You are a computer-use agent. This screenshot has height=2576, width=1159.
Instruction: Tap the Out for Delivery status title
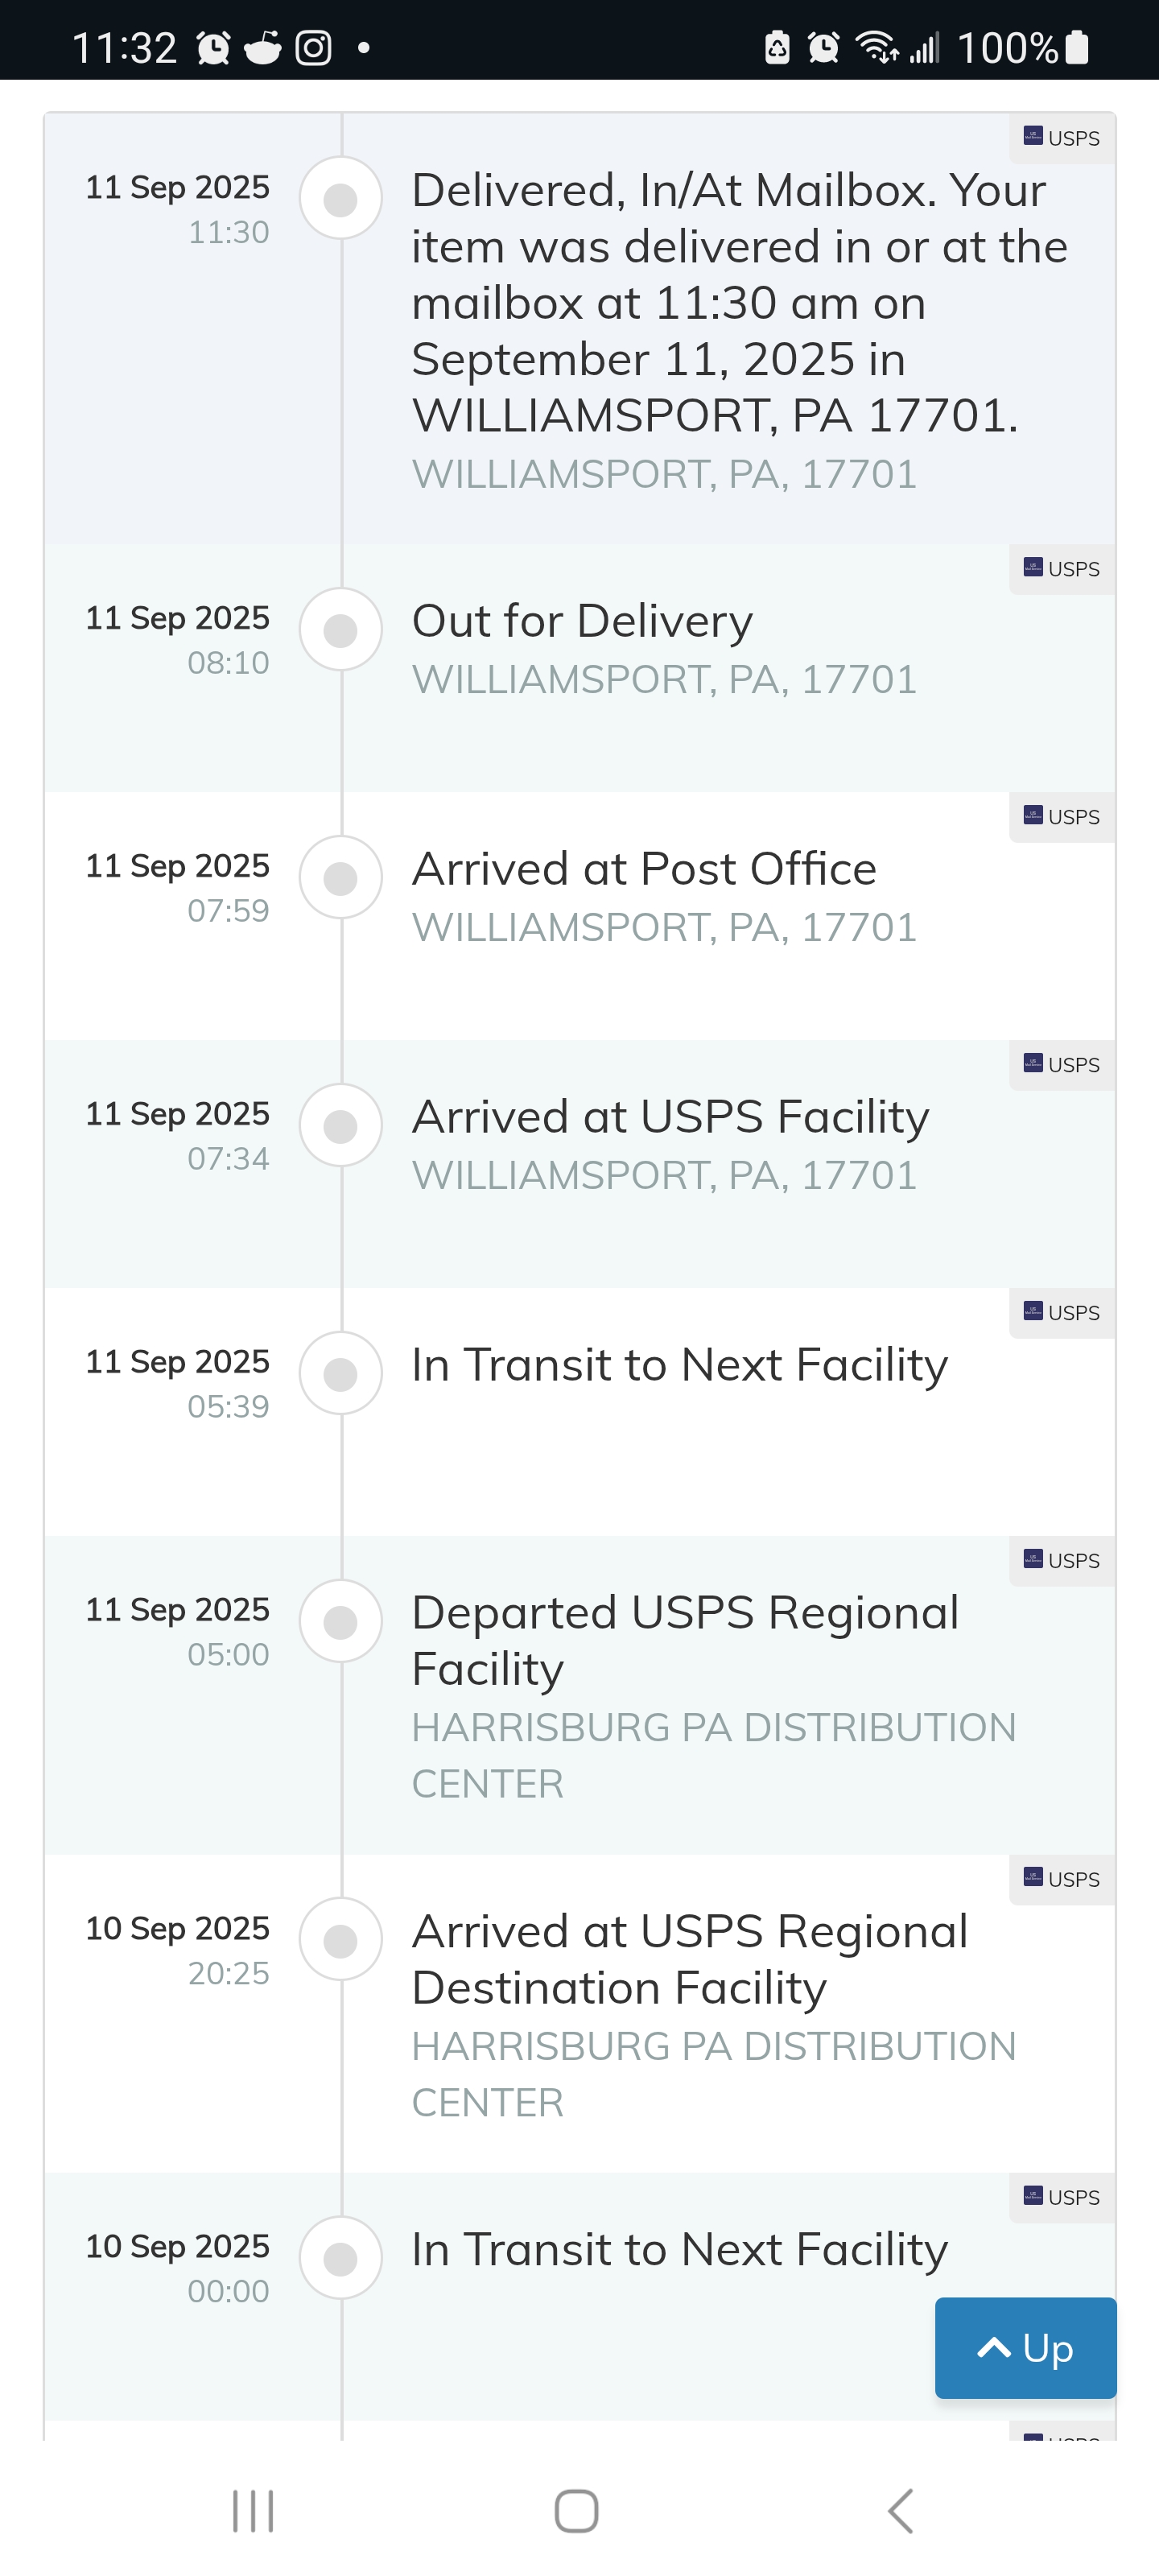(582, 621)
